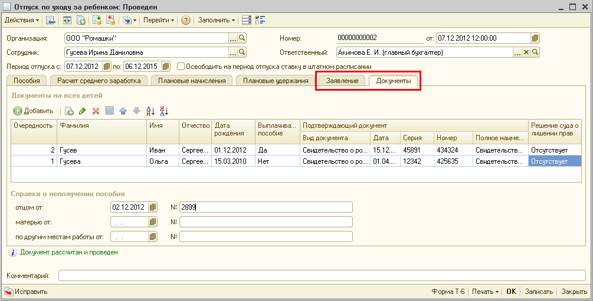The height and width of the screenshot is (301, 593).
Task: Click the Исправить button
Action: coord(26,292)
